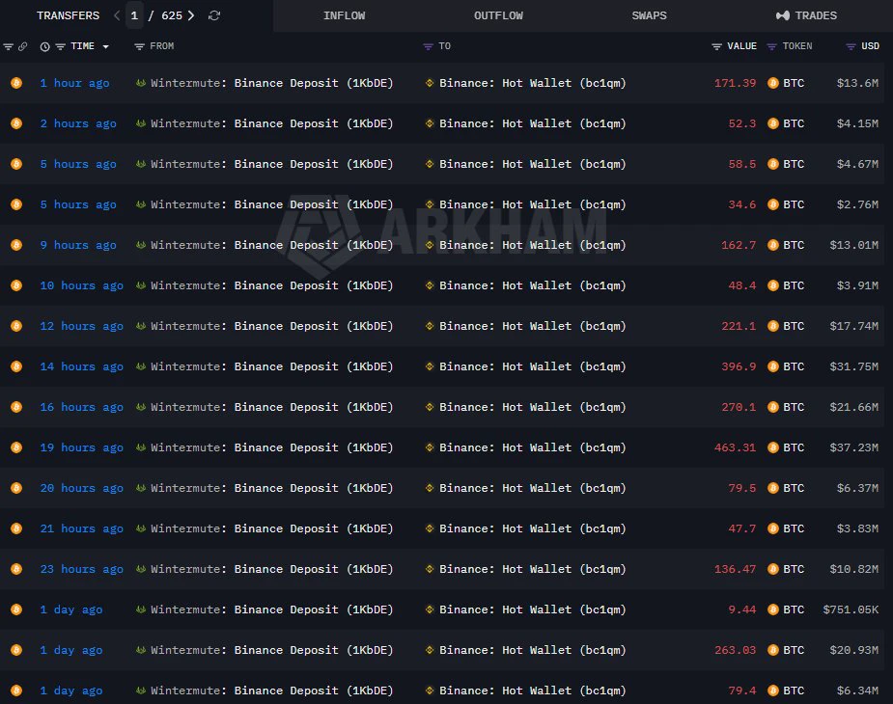The height and width of the screenshot is (704, 893).
Task: Click the link chain icon in header
Action: pyautogui.click(x=23, y=46)
